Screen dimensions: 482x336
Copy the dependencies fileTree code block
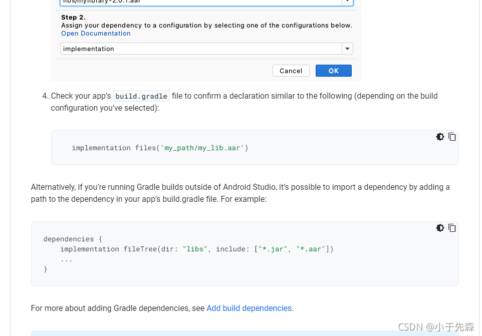[x=452, y=228]
